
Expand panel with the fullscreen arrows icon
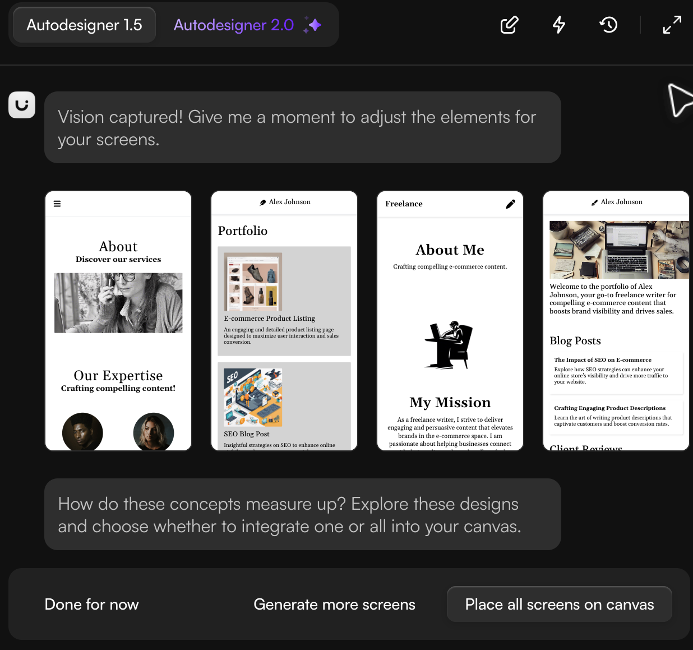pyautogui.click(x=672, y=25)
